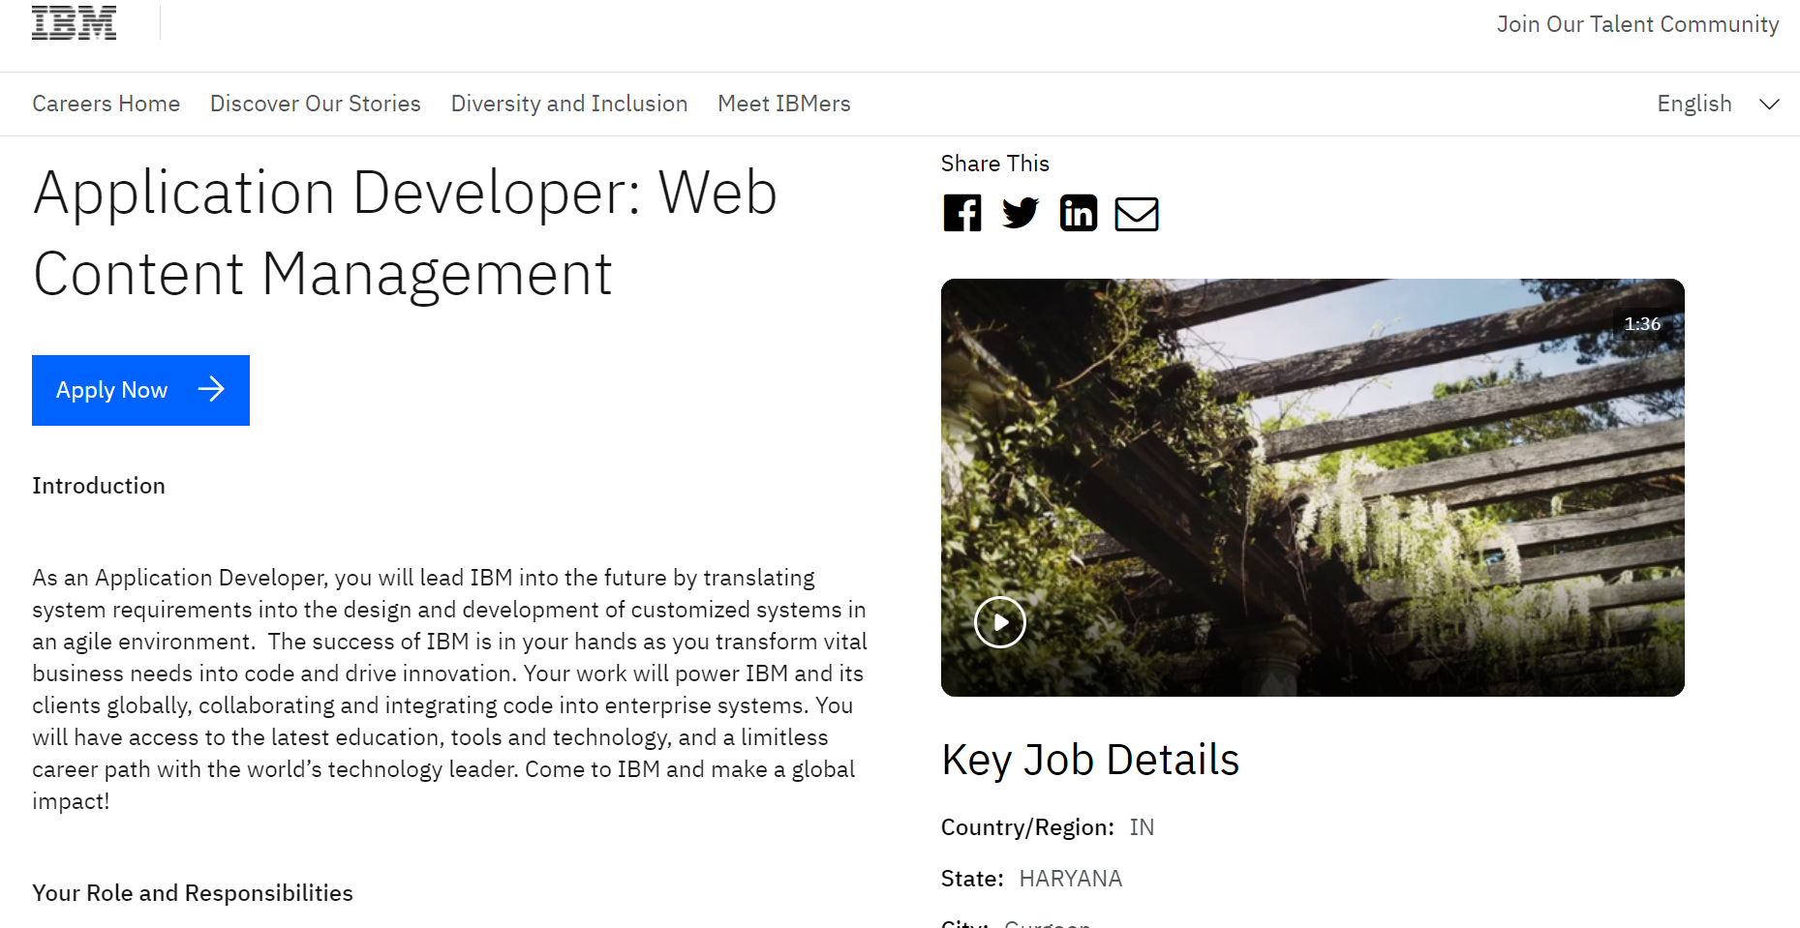Screen dimensions: 1800x928
Task: Click the IBM logo
Action: point(74,23)
